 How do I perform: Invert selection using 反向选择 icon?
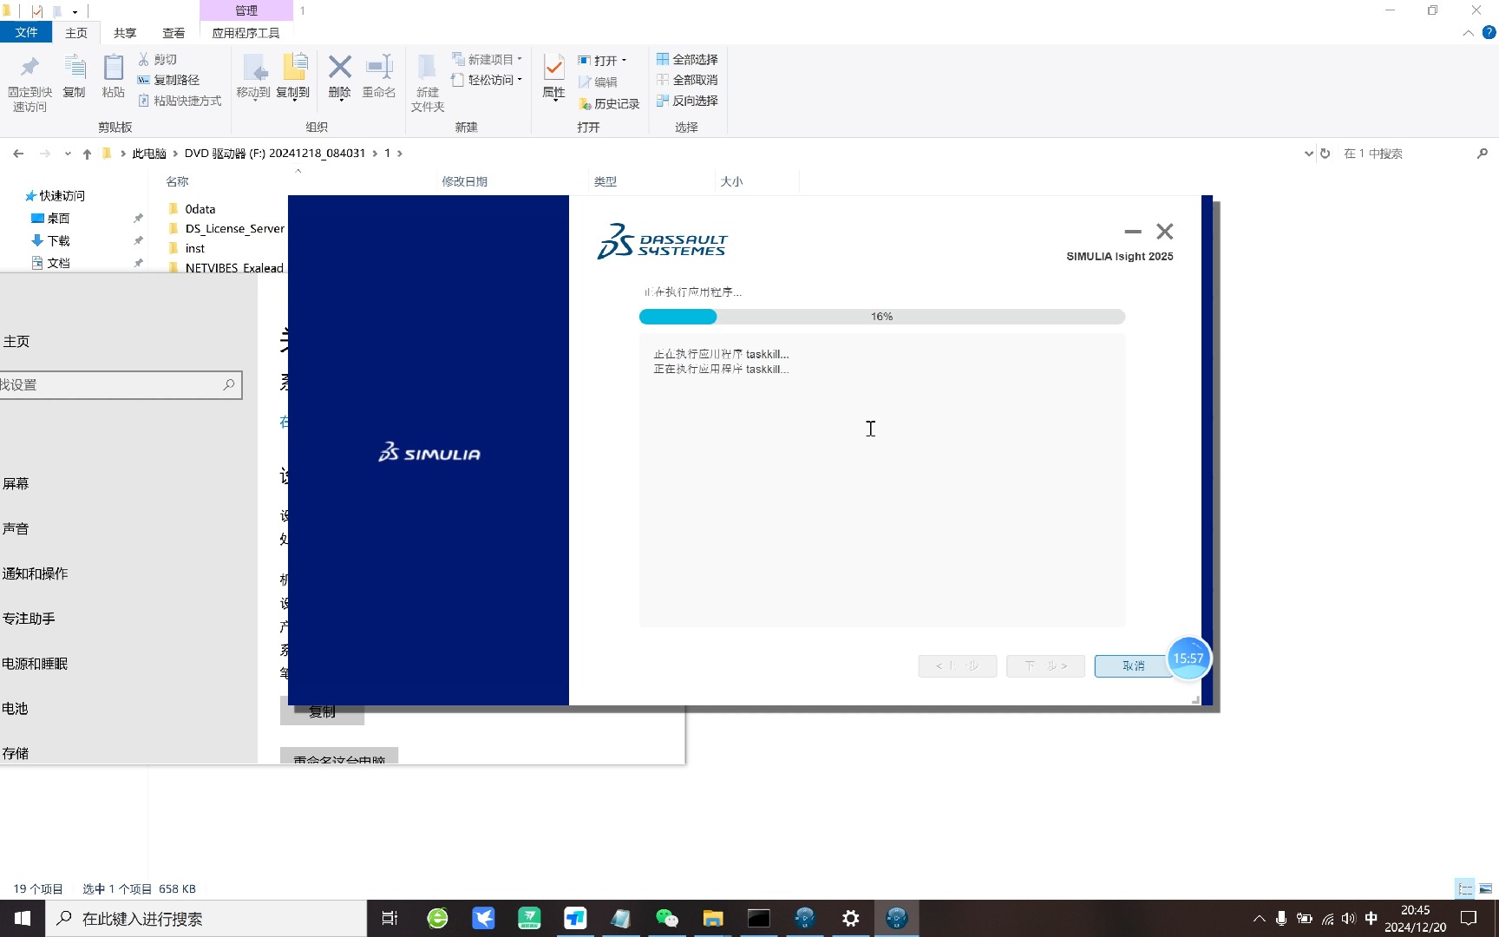pyautogui.click(x=688, y=101)
